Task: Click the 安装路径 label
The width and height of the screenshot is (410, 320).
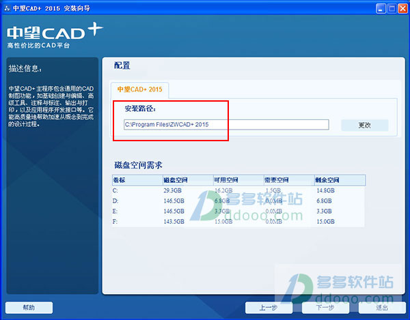Action: pos(140,108)
